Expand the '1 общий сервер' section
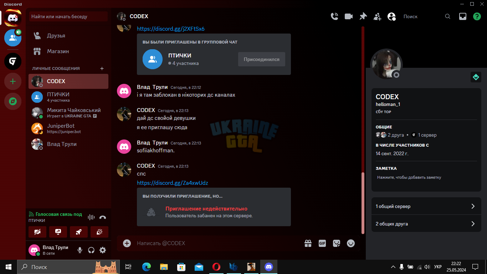This screenshot has width=487, height=274. [426, 206]
